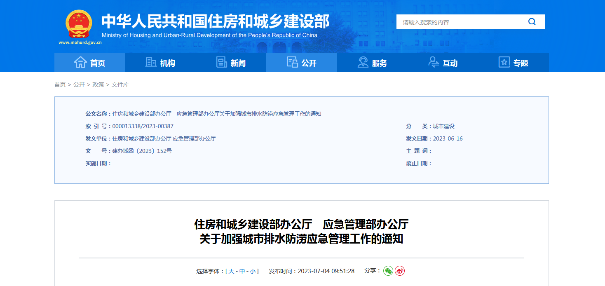Open the 文件库 breadcrumb link
This screenshot has width=605, height=286.
point(121,84)
